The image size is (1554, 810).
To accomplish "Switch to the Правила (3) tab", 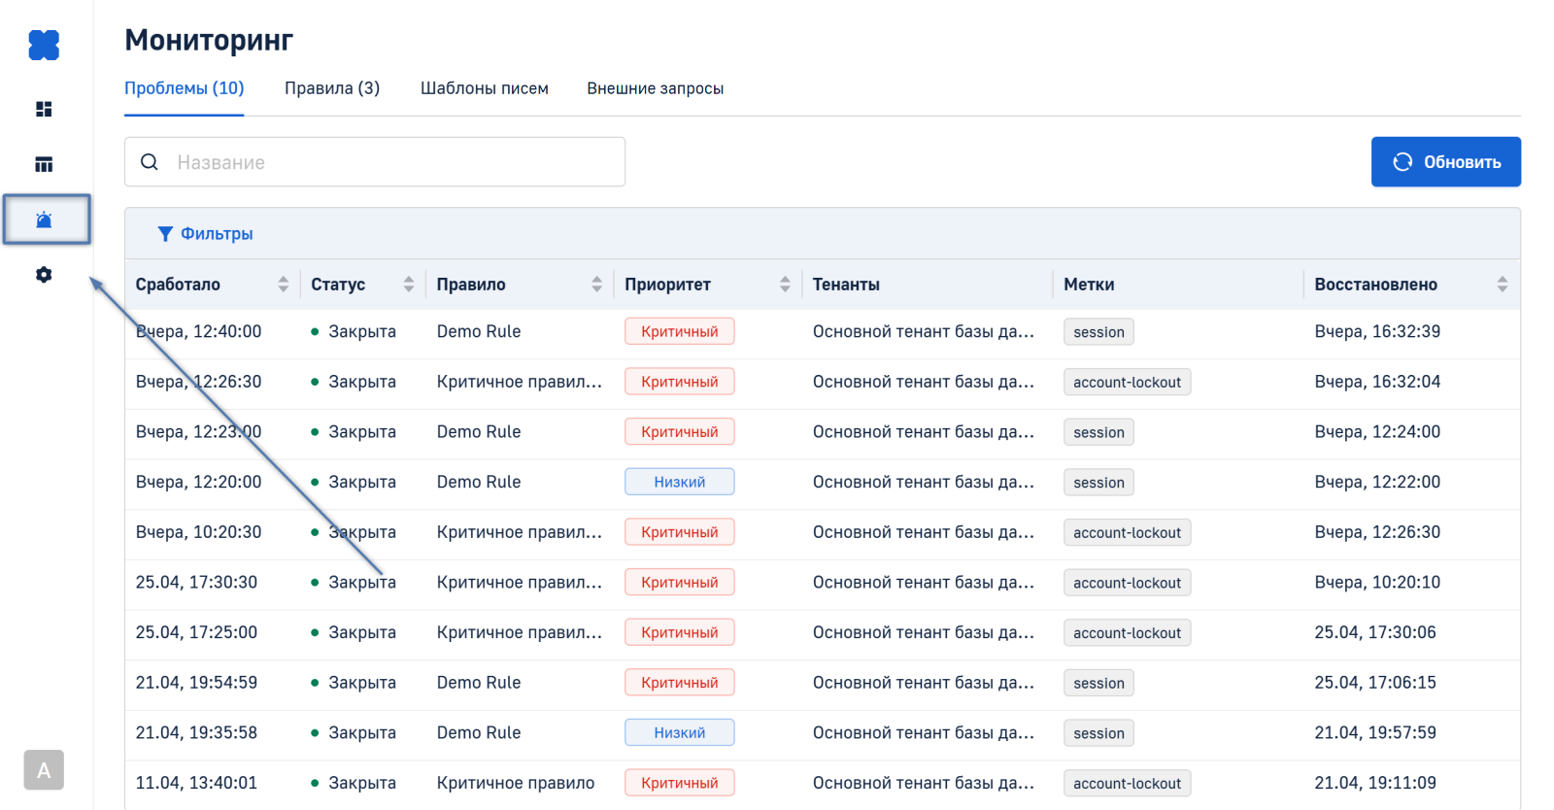I will (332, 88).
